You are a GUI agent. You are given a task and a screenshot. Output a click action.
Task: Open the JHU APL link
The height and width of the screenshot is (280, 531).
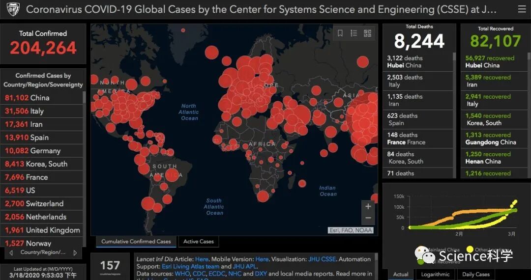244,266
